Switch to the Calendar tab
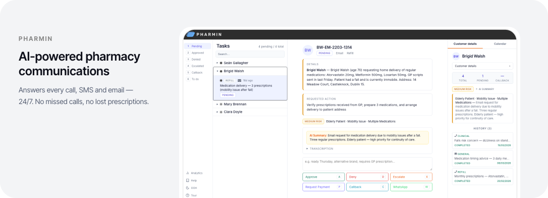 [500, 44]
